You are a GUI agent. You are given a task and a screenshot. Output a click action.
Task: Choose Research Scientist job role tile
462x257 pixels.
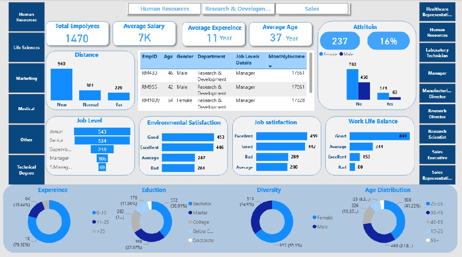pyautogui.click(x=437, y=134)
